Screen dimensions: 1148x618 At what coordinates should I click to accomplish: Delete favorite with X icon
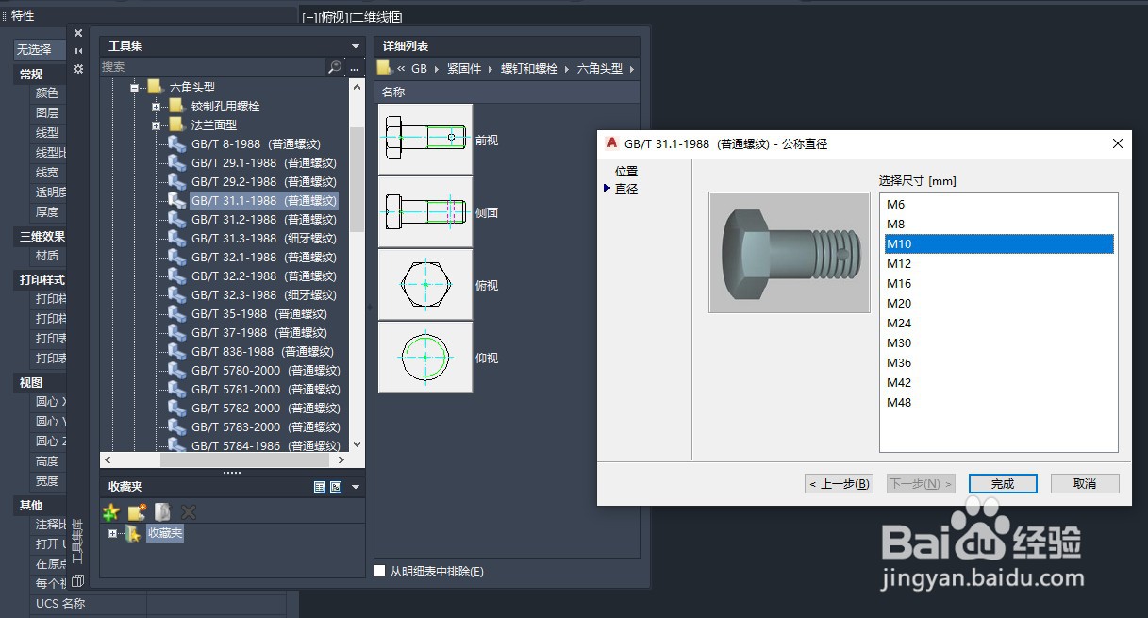(x=189, y=512)
